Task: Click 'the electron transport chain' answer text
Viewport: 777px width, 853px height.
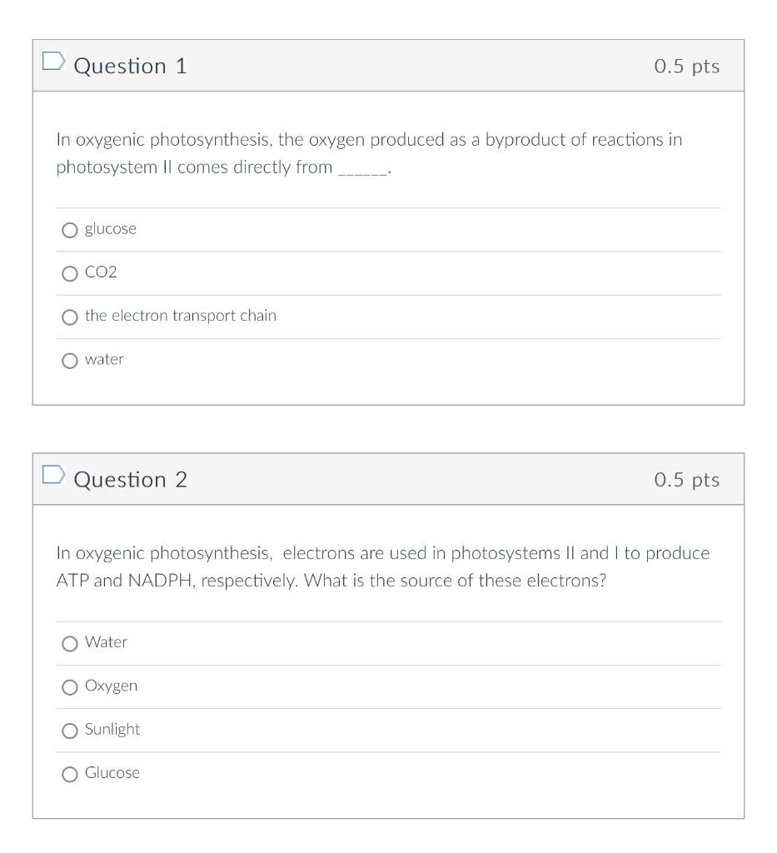Action: pos(181,316)
